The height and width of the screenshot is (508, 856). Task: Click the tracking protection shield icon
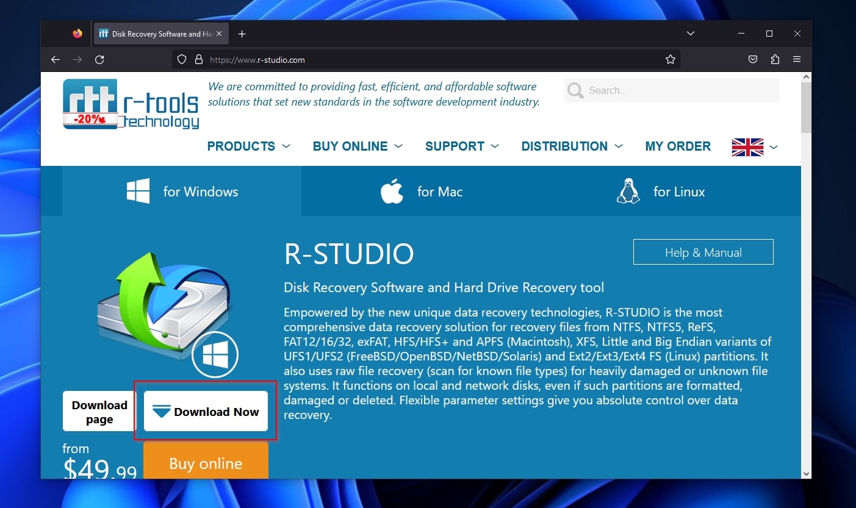(x=181, y=59)
